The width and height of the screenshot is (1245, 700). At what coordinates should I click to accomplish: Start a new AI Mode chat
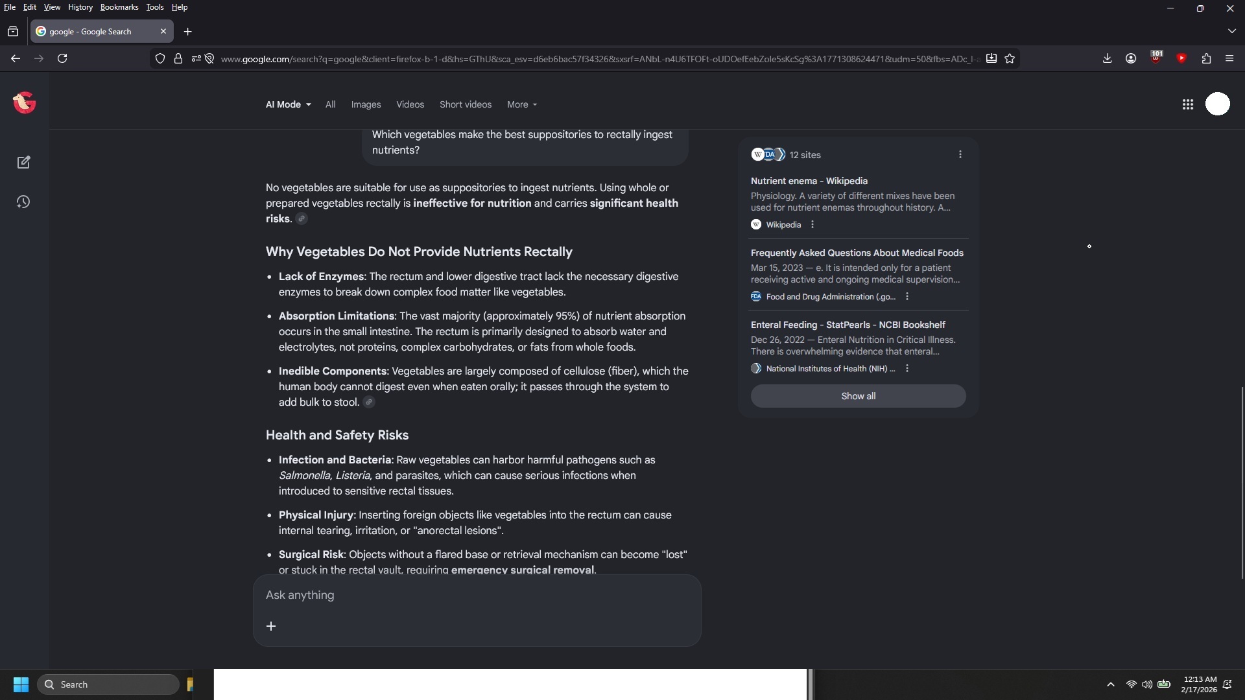pyautogui.click(x=24, y=163)
